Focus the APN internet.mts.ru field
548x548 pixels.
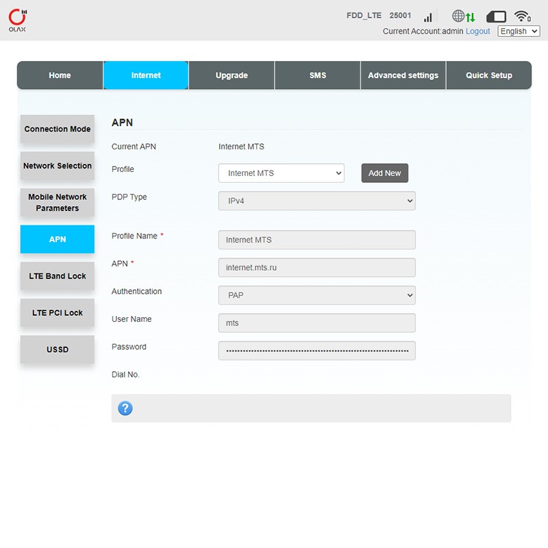[316, 268]
